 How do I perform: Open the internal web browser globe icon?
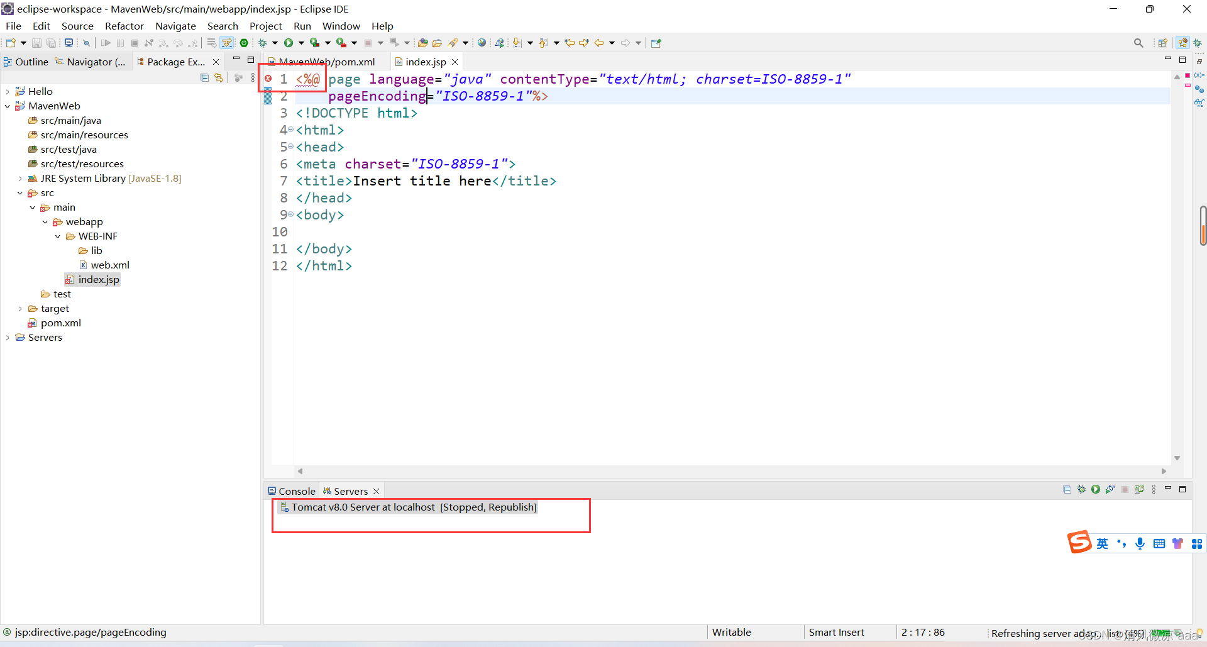(x=482, y=43)
